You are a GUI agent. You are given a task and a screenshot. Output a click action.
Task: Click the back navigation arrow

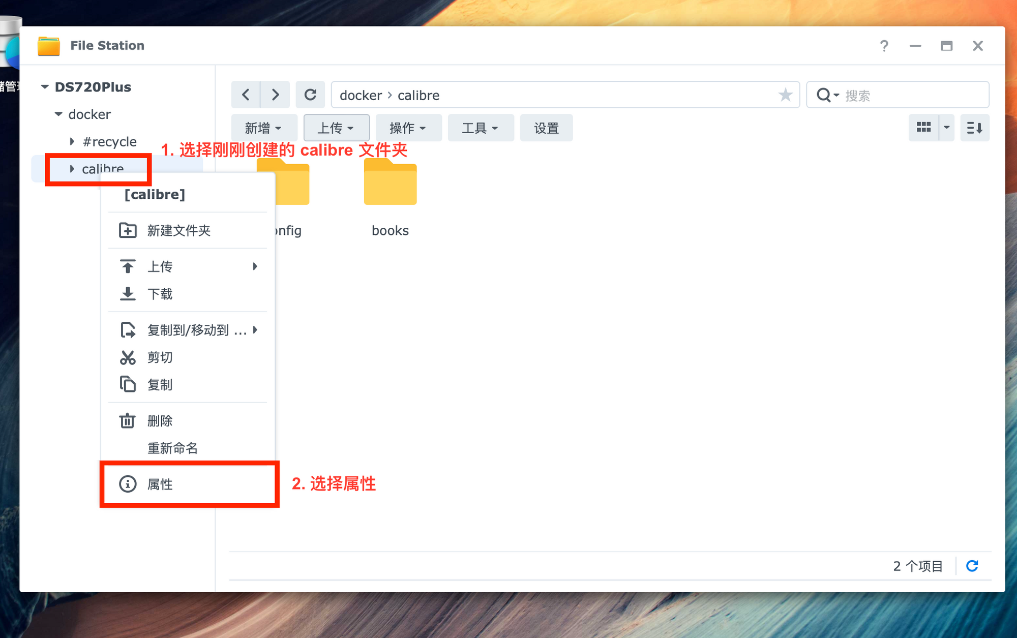click(x=246, y=95)
